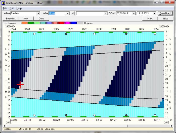Expand the What object dropdown
Viewport: 176px width, 133px height.
(68, 13)
